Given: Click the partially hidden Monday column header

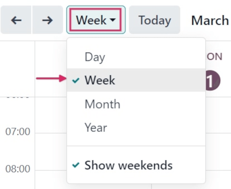Looking at the screenshot, I should pos(214,57).
